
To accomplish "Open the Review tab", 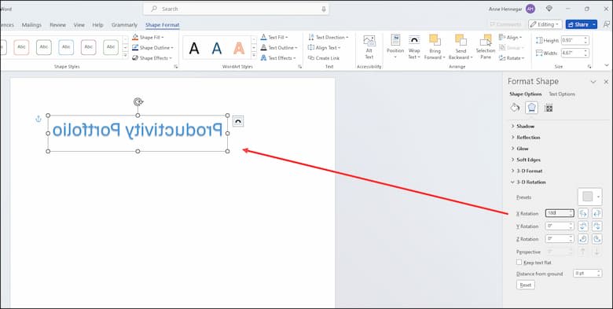I will click(58, 24).
